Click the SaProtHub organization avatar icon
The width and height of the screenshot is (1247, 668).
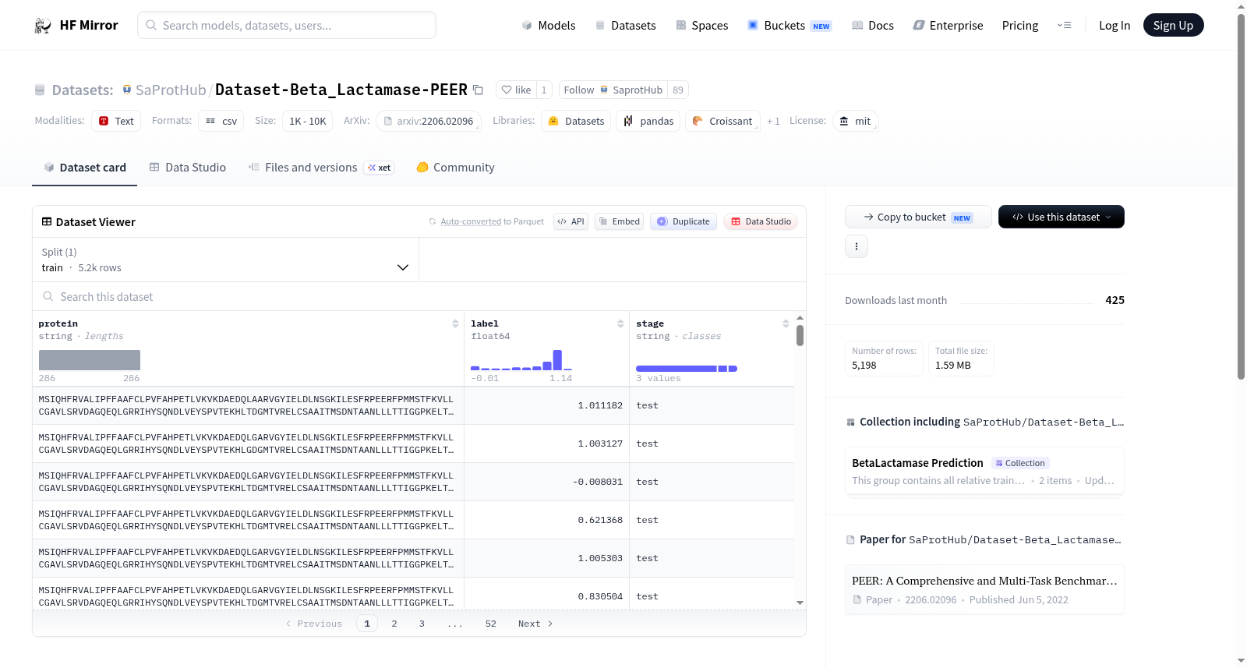pos(127,90)
